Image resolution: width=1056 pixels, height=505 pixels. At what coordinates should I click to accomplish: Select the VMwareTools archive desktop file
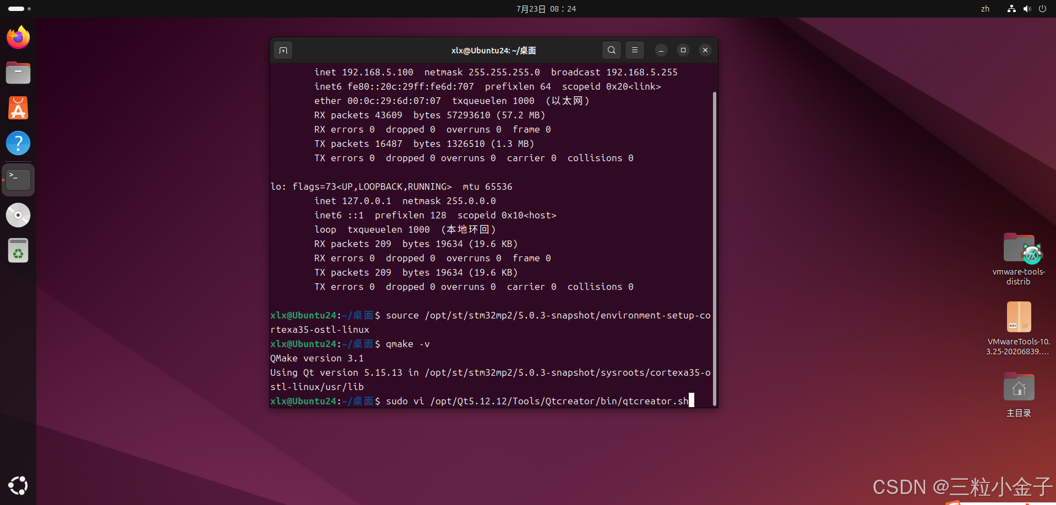click(1019, 328)
